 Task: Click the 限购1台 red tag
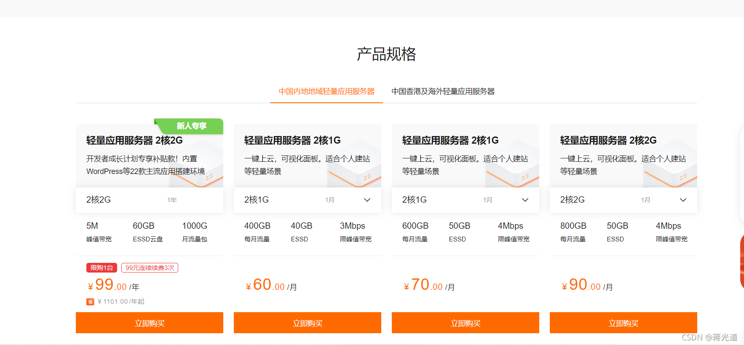tap(102, 268)
